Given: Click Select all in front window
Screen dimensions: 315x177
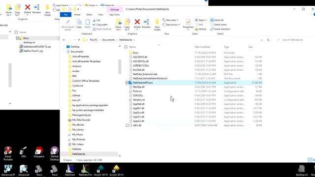Looking at the screenshot, I should (x=217, y=20).
